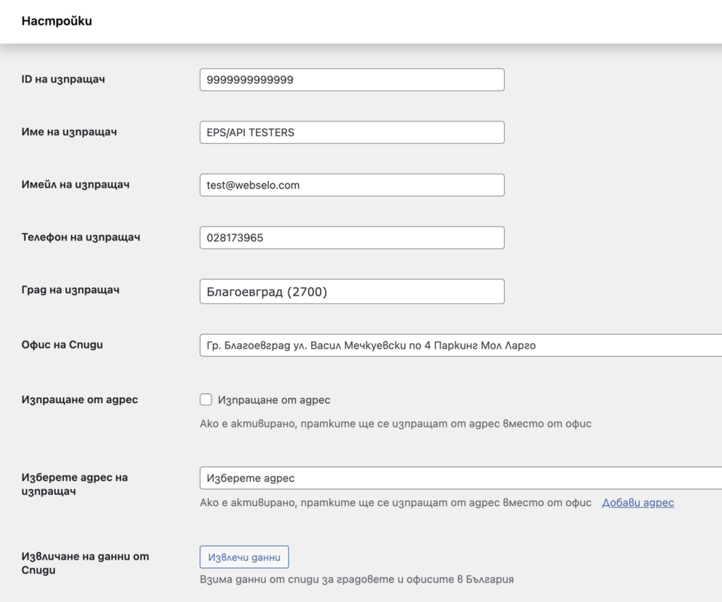Click the 'Изберете адрес на изпращач' row label
The width and height of the screenshot is (722, 602).
point(75,484)
